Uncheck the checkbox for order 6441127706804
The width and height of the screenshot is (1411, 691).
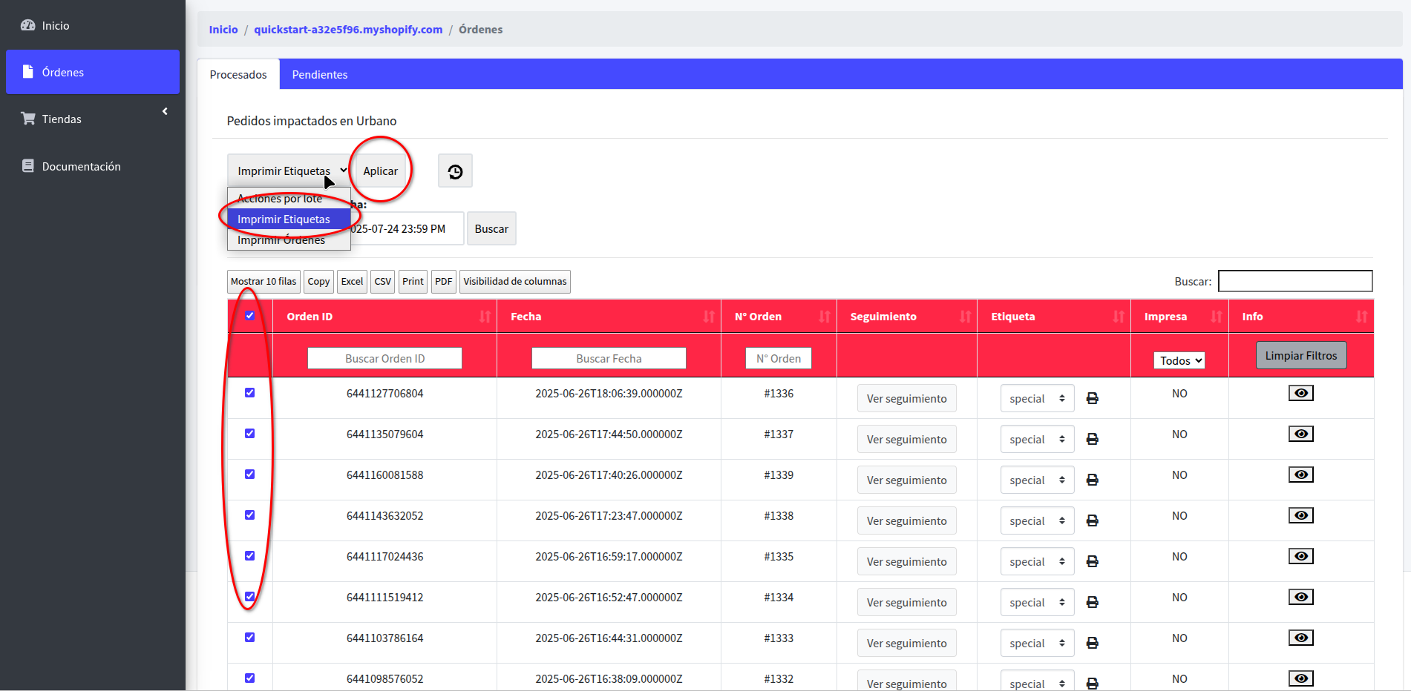[x=250, y=393]
